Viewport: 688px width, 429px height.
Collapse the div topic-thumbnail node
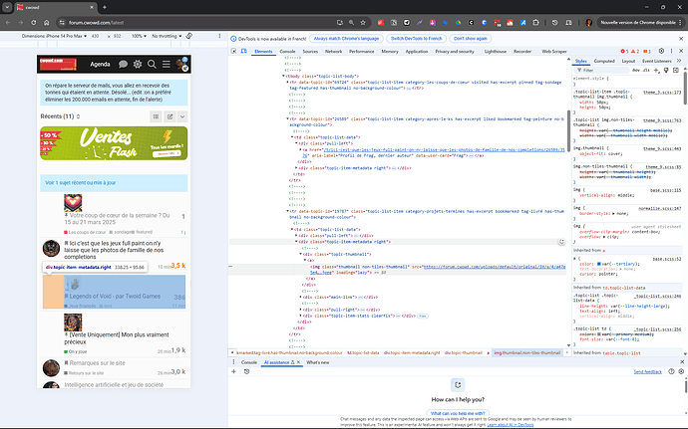[301, 254]
